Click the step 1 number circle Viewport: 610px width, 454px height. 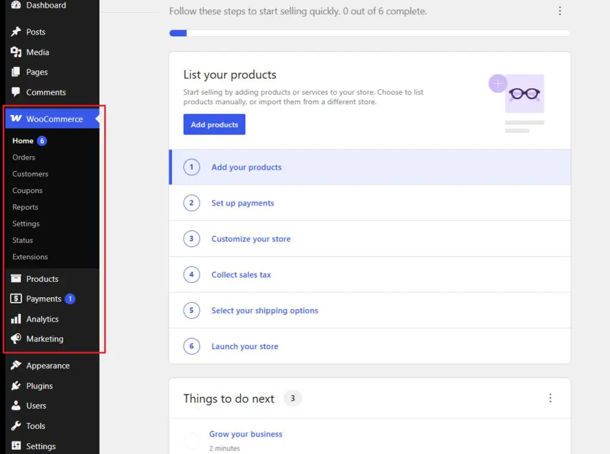(191, 167)
